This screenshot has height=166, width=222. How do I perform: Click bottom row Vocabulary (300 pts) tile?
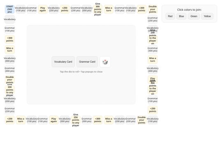coord(65,120)
